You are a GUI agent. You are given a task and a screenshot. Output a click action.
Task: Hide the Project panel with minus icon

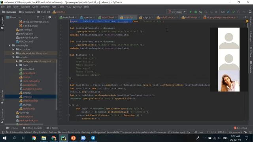pos(55,17)
